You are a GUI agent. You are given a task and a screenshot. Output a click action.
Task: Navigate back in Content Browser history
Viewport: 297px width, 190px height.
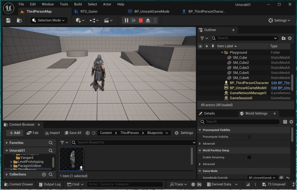tap(88, 133)
